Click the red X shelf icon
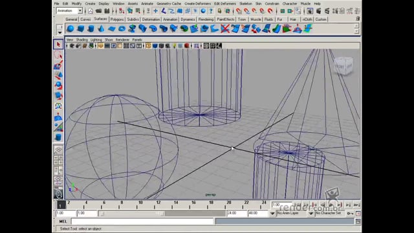 click(x=225, y=28)
